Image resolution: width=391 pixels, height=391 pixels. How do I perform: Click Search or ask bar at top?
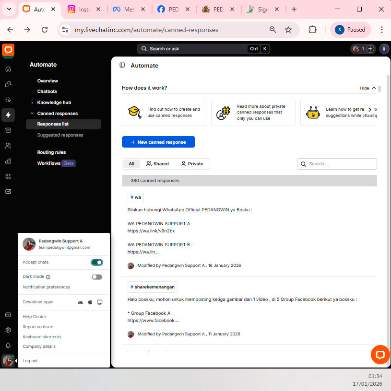(x=203, y=49)
